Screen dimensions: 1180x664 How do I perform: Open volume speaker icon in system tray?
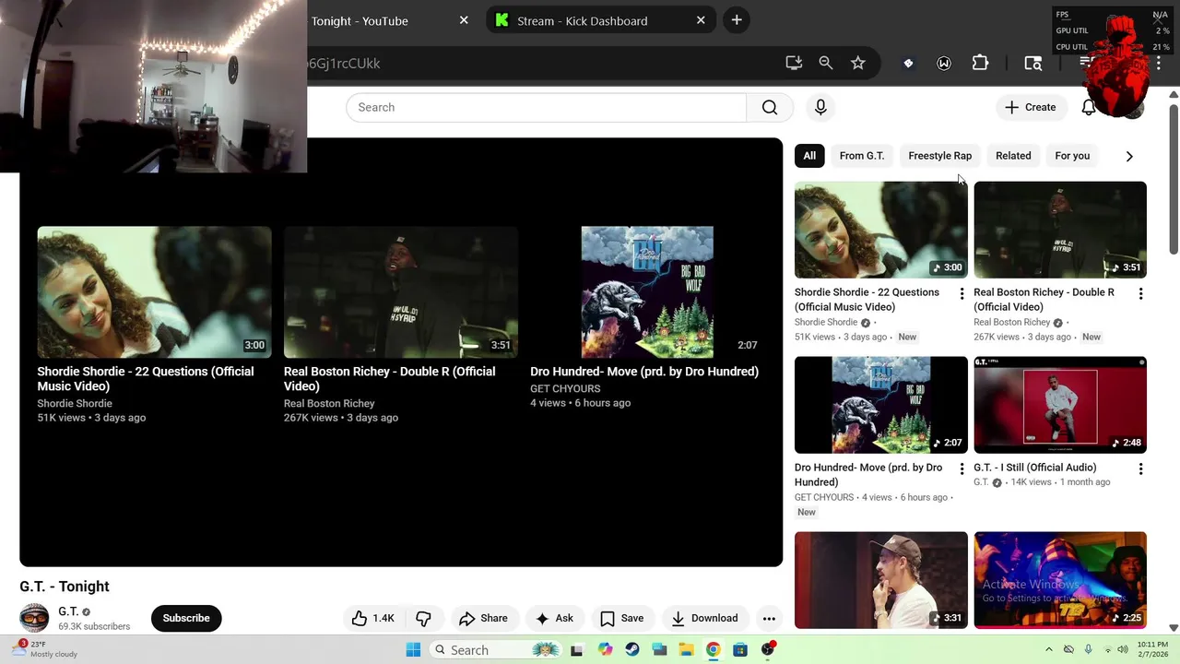(x=1123, y=650)
